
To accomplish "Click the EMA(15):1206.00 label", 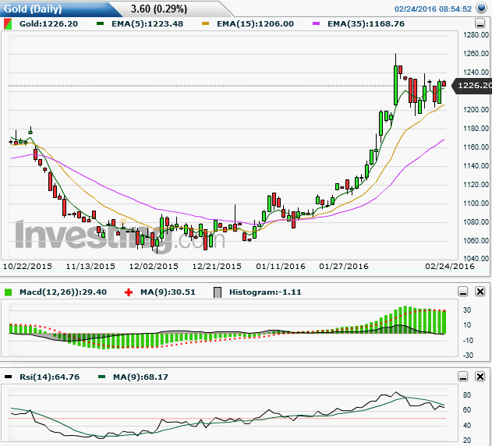I will point(256,24).
